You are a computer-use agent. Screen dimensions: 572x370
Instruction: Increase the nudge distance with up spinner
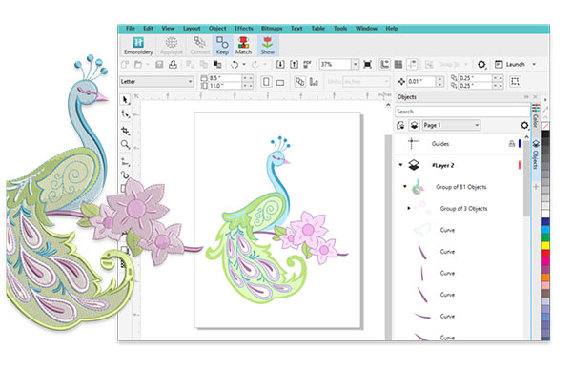(439, 79)
